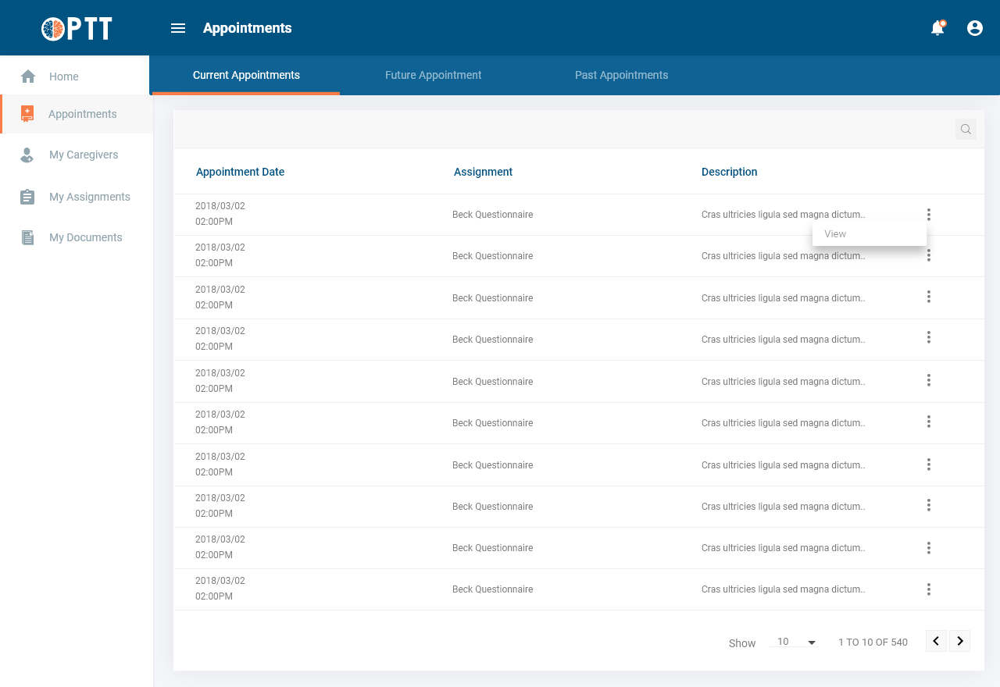Open the user account profile icon
Image resolution: width=1000 pixels, height=687 pixels.
pos(974,28)
